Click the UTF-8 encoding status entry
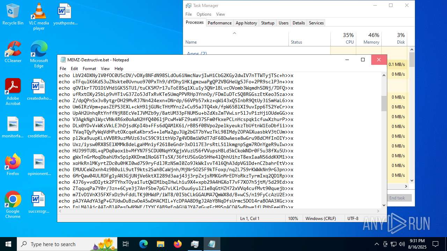Viewport: 447px width, 251px height. (353, 219)
